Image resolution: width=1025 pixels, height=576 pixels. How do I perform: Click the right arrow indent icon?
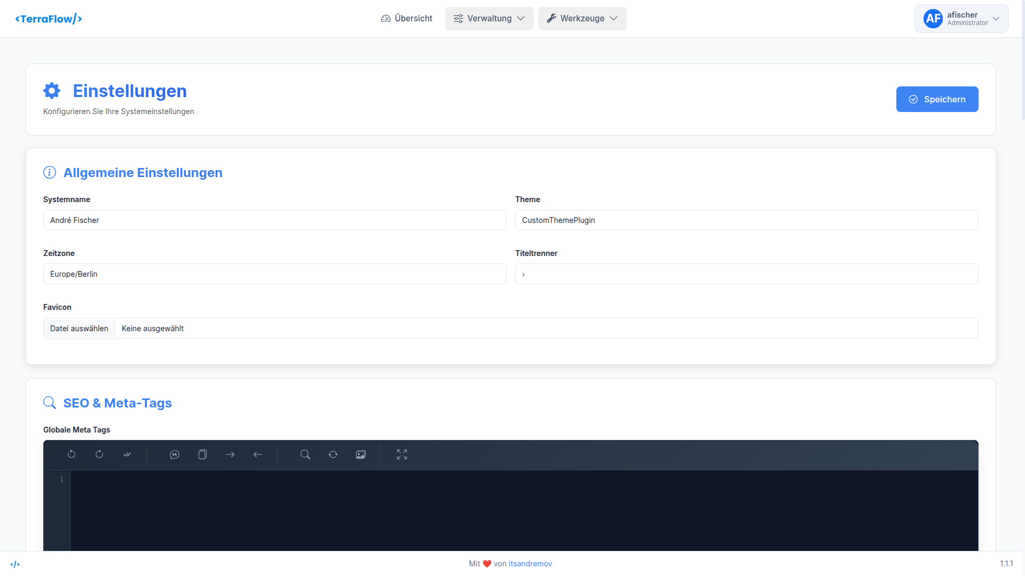[230, 454]
